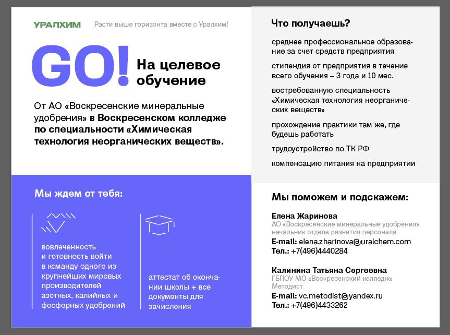
Task: Click the heading 'Мы ждем от тебя:'
Action: pyautogui.click(x=79, y=194)
